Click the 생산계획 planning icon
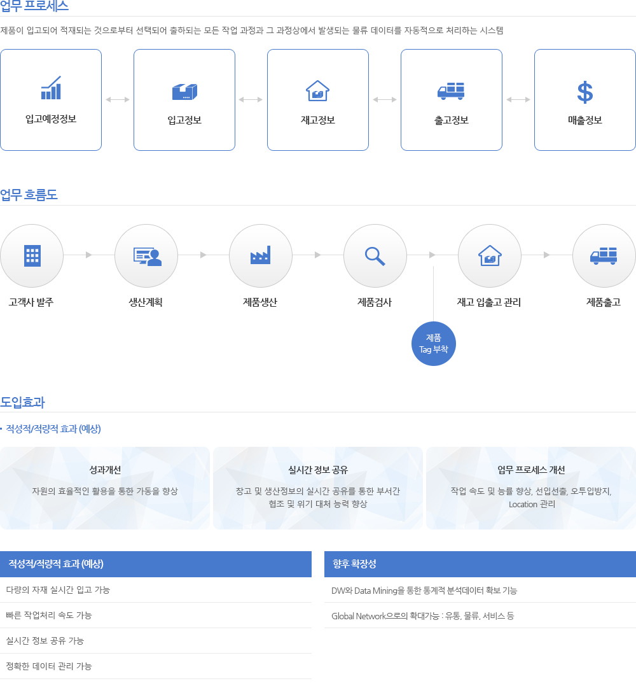Screen dimensions: 636x688 tap(146, 256)
